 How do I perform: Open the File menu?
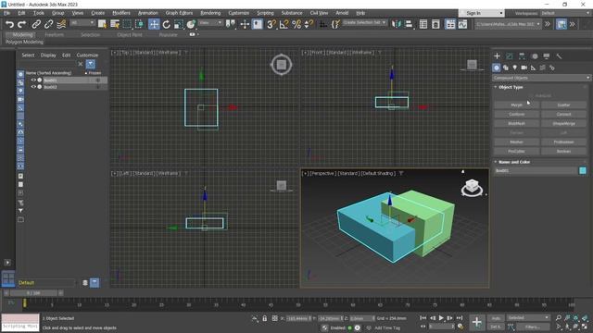point(7,13)
